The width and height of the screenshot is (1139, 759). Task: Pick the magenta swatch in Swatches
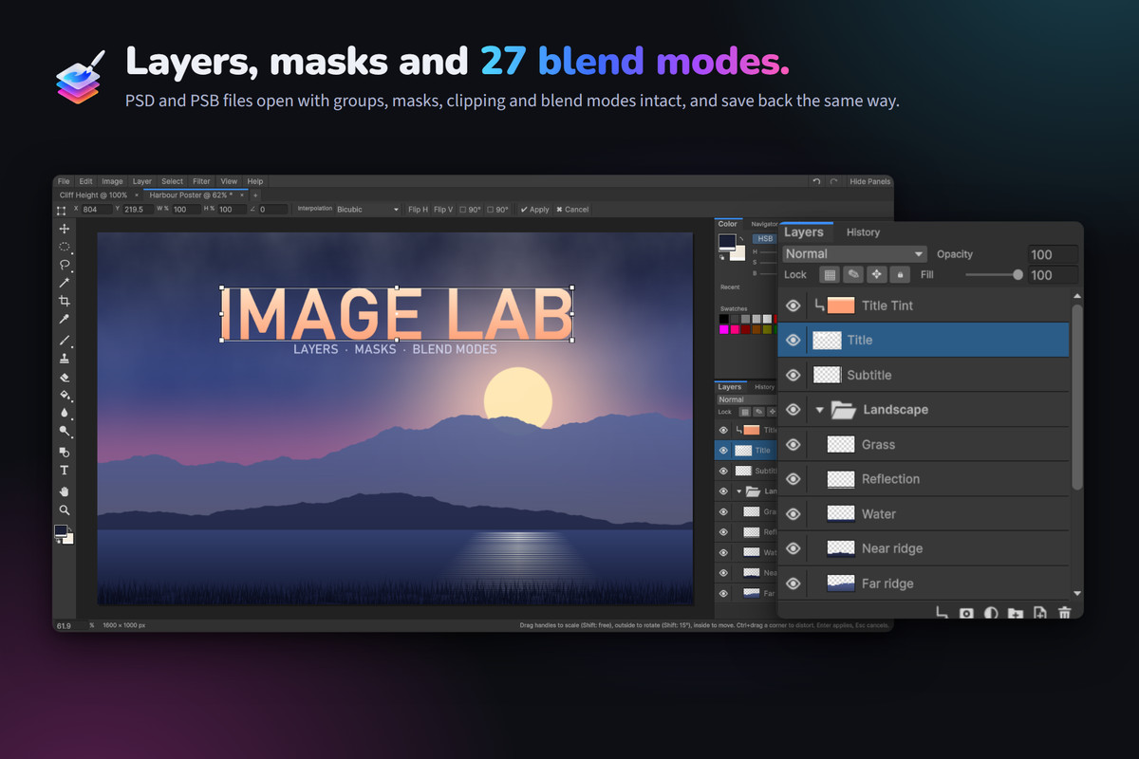[724, 329]
